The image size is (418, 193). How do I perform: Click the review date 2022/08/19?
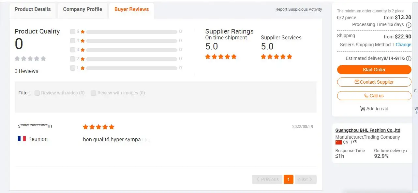(303, 126)
